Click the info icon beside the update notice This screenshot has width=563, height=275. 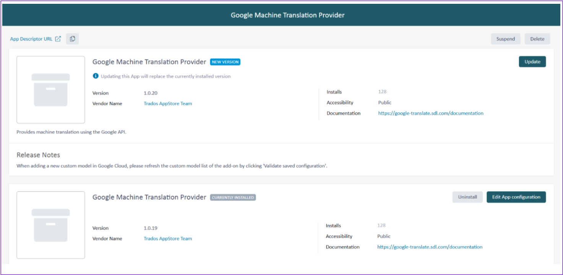point(96,76)
